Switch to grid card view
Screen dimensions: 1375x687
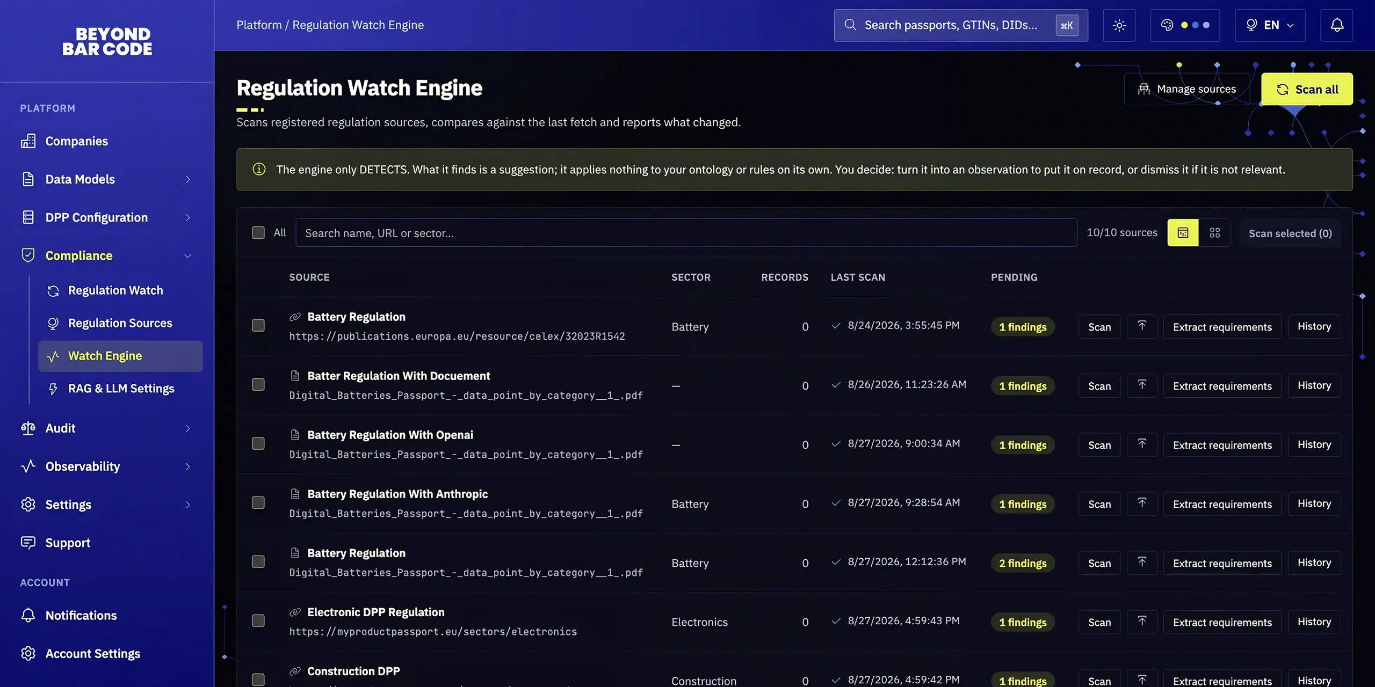1214,232
